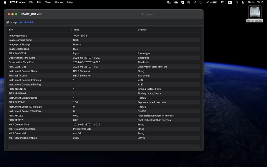Image resolution: width=267 pixels, height=167 pixels.
Task: Click the magnifier icon in Search field
Action: click(144, 14)
